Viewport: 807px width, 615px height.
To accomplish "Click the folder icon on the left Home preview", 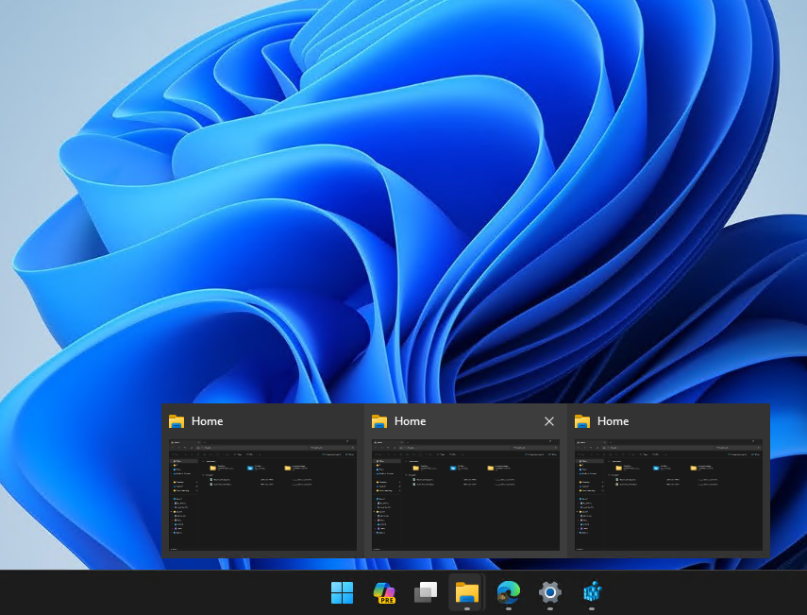I will point(177,421).
